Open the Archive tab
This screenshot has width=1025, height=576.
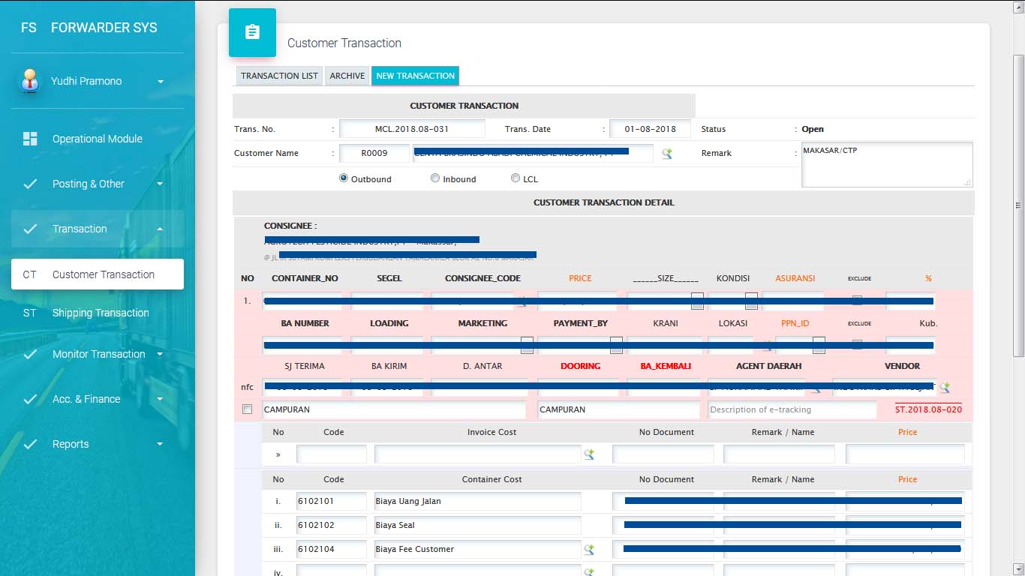coord(347,76)
